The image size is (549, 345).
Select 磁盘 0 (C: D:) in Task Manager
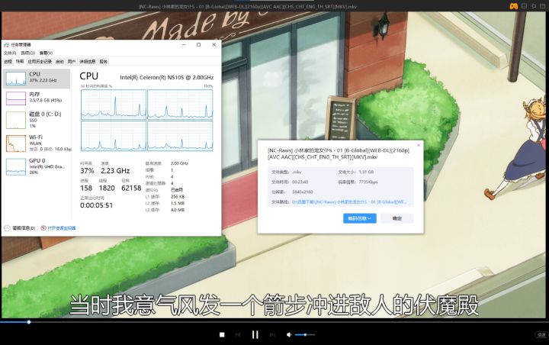(x=37, y=120)
